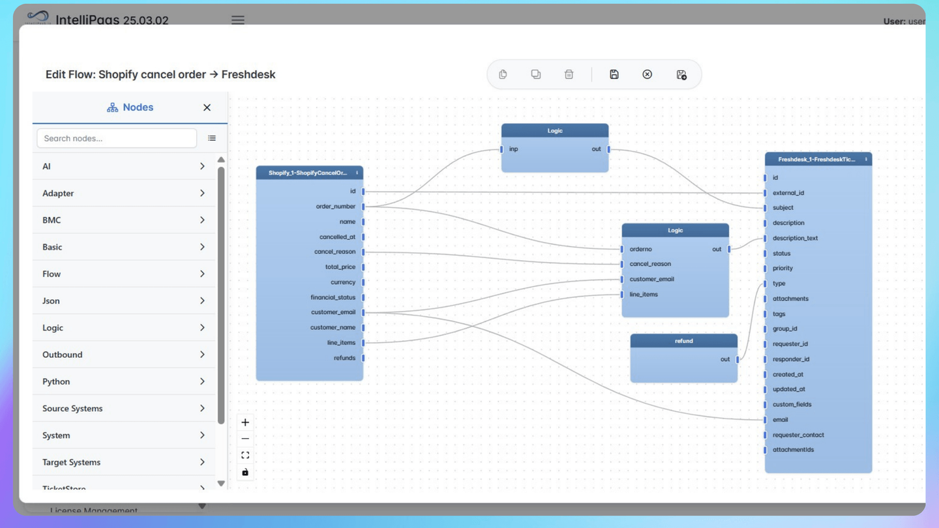
Task: Click the Nodes panel scrollbar up arrow
Action: pos(221,159)
